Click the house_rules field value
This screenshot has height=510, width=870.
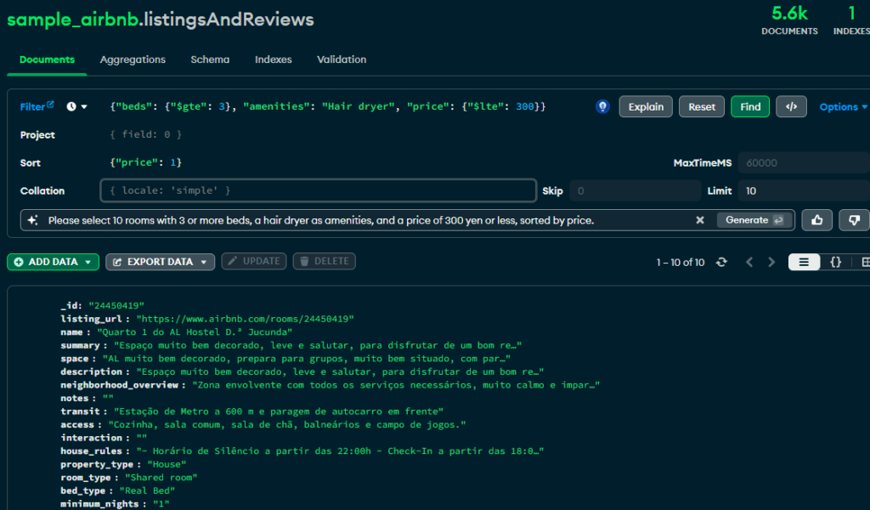coord(340,451)
